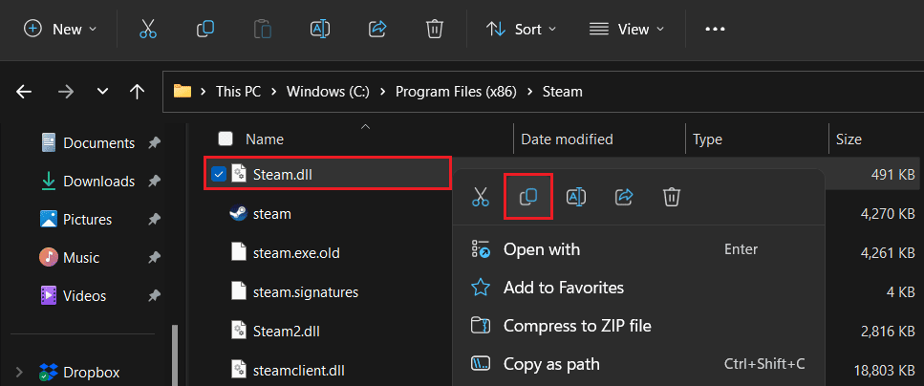Select the steam.signatures file name
This screenshot has height=386, width=924.
tap(305, 291)
